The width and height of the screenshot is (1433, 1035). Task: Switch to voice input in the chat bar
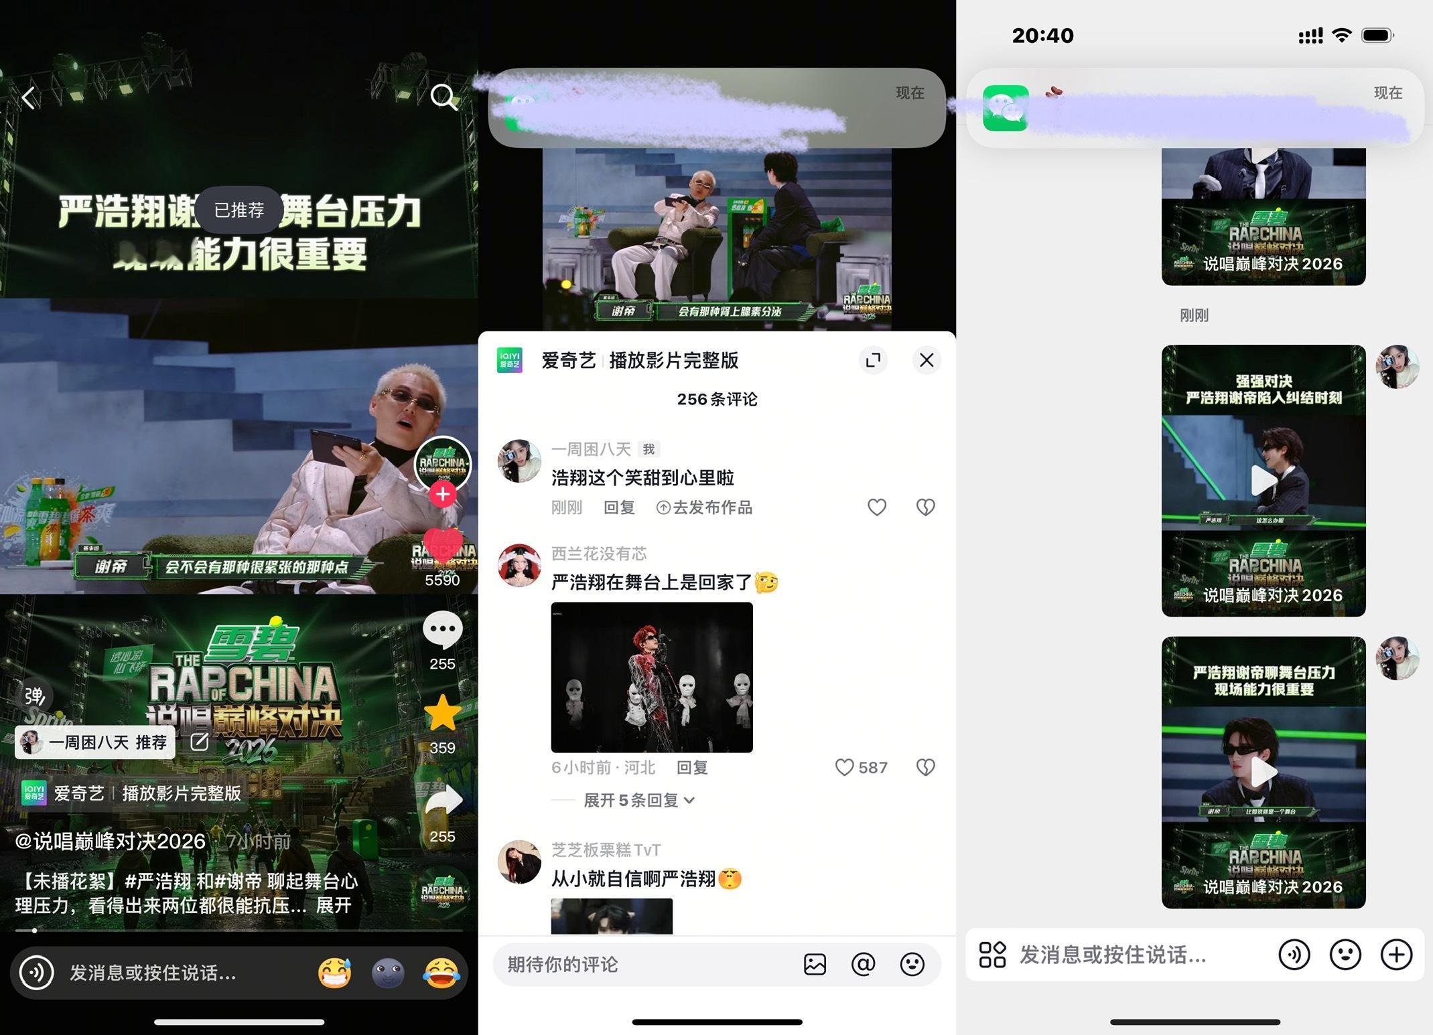coord(1294,955)
